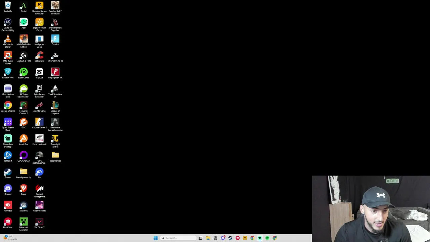The image size is (430, 242).
Task: Select the Resident Evil 7 Biohazard shortcut
Action: pyautogui.click(x=55, y=8)
